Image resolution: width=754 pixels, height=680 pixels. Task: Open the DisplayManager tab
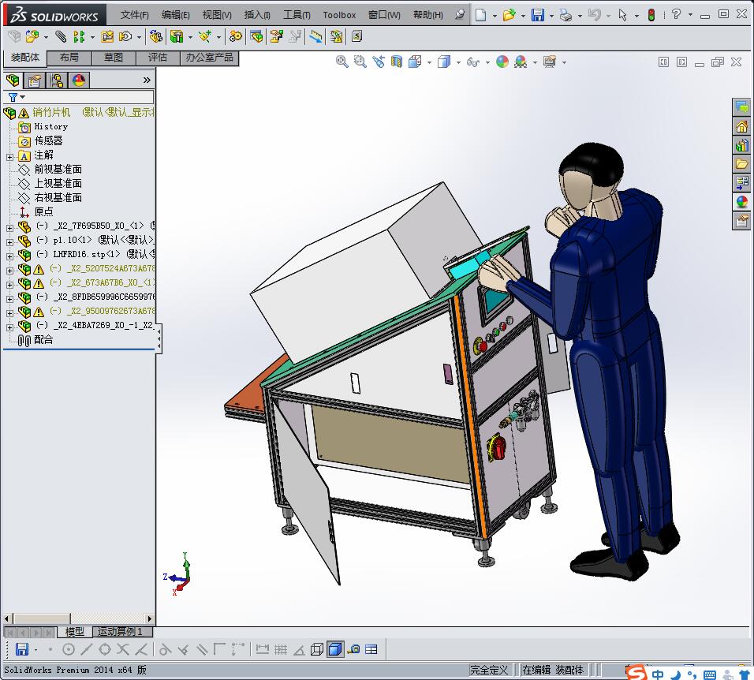click(x=79, y=80)
